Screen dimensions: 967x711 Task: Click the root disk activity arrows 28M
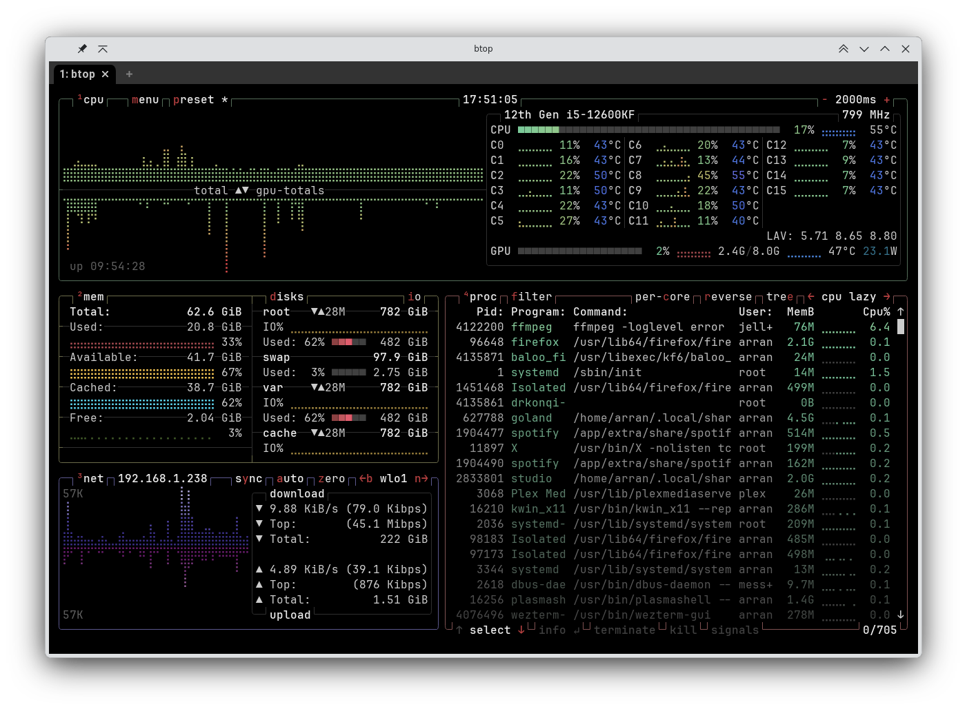328,312
